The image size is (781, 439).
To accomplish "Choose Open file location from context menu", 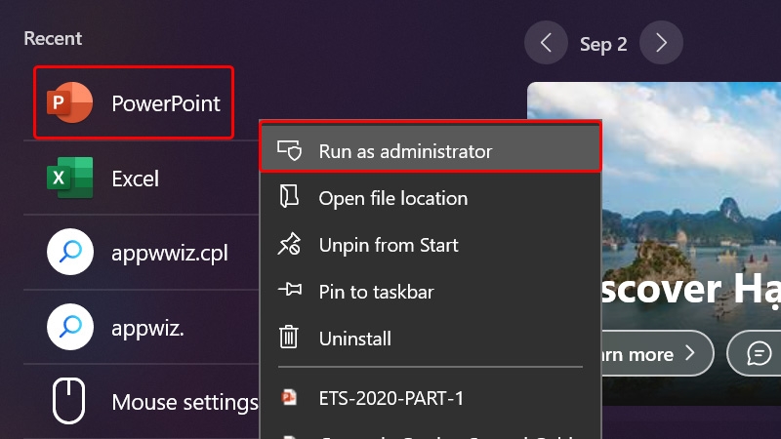I will 431,198.
